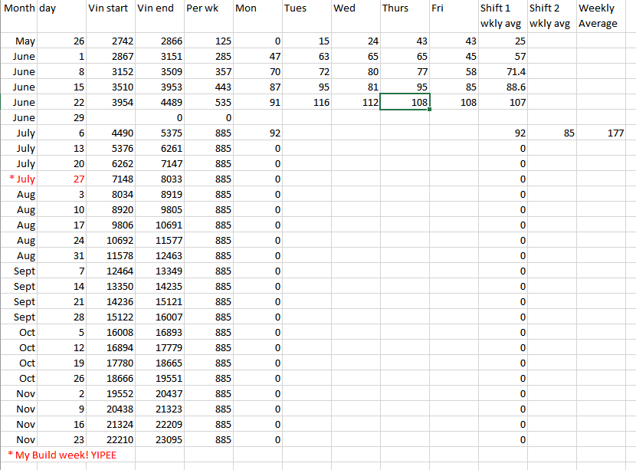Click the "Weekly Average" header cell

605,16
